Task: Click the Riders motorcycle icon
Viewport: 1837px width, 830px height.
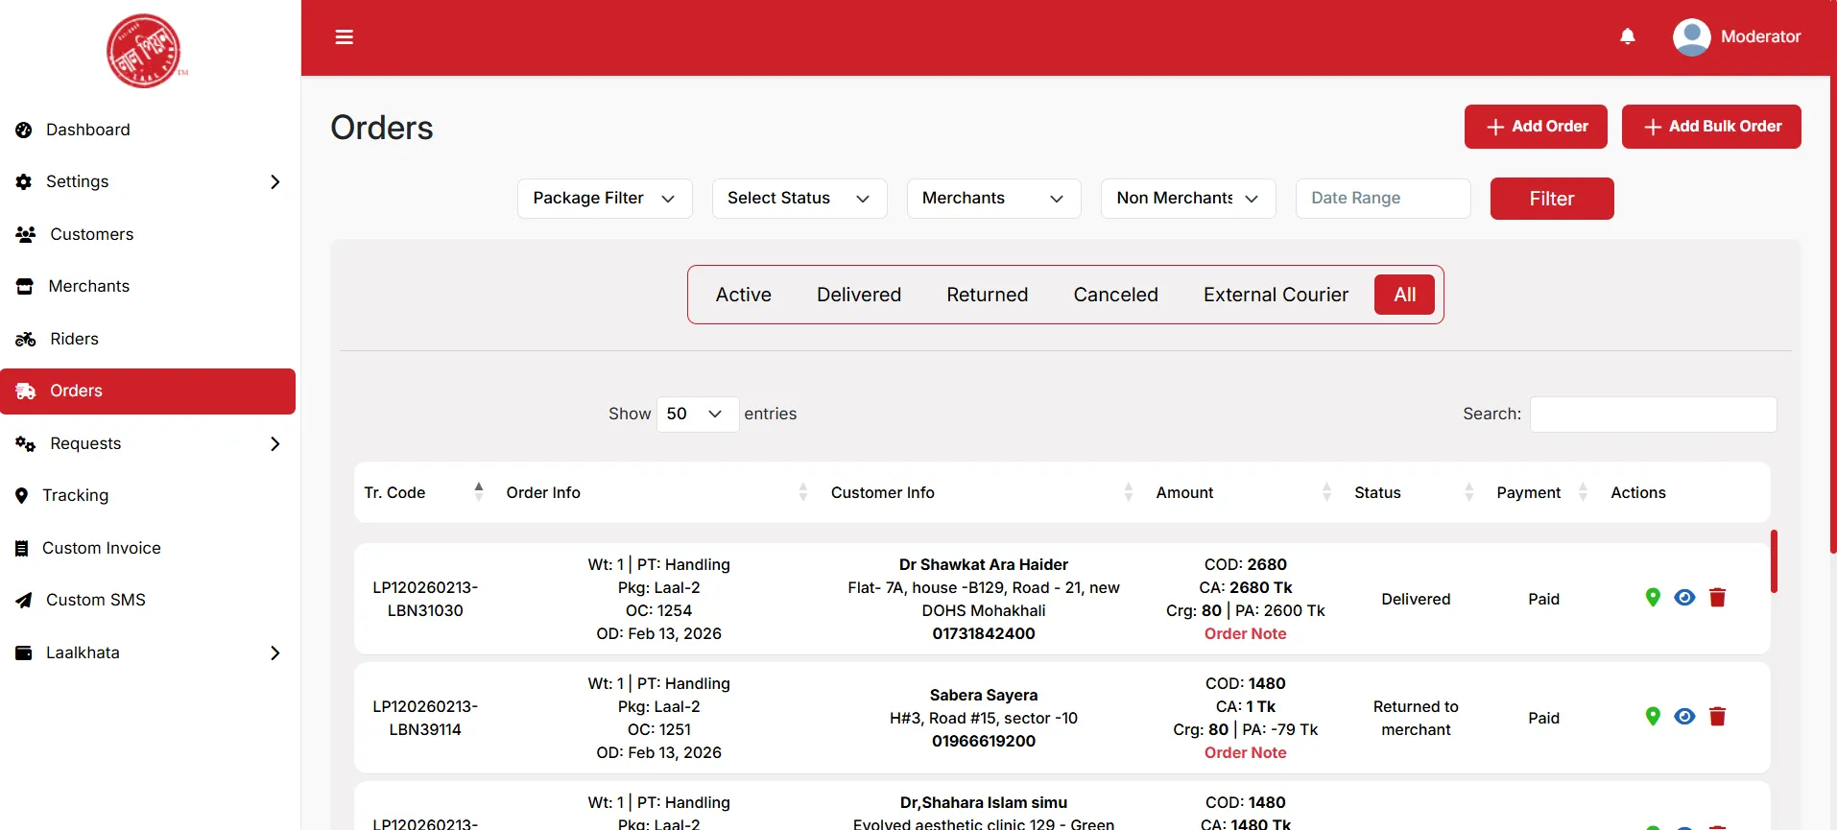Action: point(26,339)
